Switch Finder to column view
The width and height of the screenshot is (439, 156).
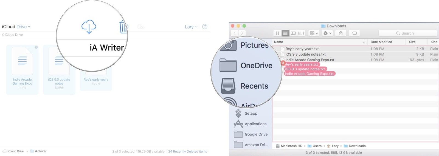[293, 33]
